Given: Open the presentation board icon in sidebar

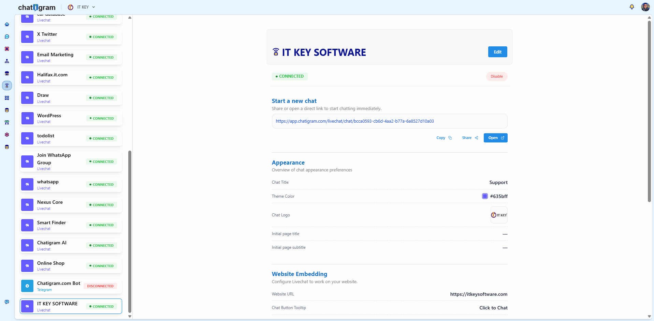Looking at the screenshot, I should (7, 123).
